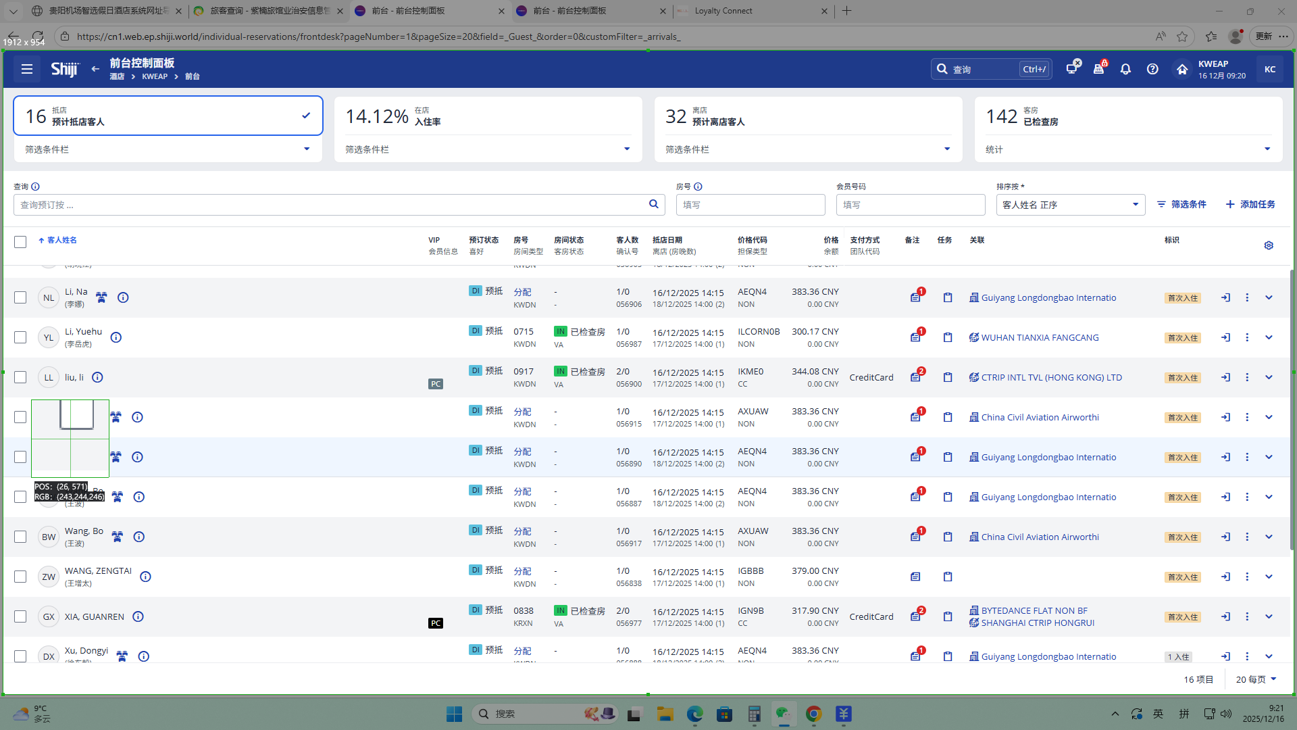This screenshot has height=730, width=1297.
Task: Tick the checkbox for Li, Na
Action: pyautogui.click(x=20, y=297)
